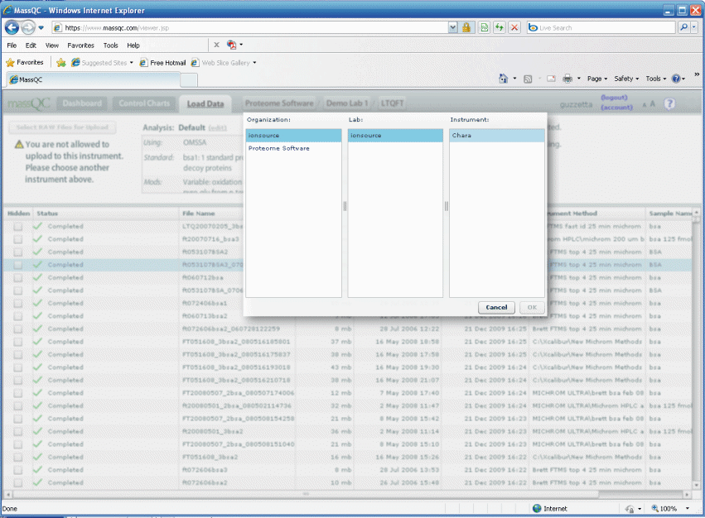The height and width of the screenshot is (518, 705).
Task: Open the Suggested Sites link
Action: [103, 62]
